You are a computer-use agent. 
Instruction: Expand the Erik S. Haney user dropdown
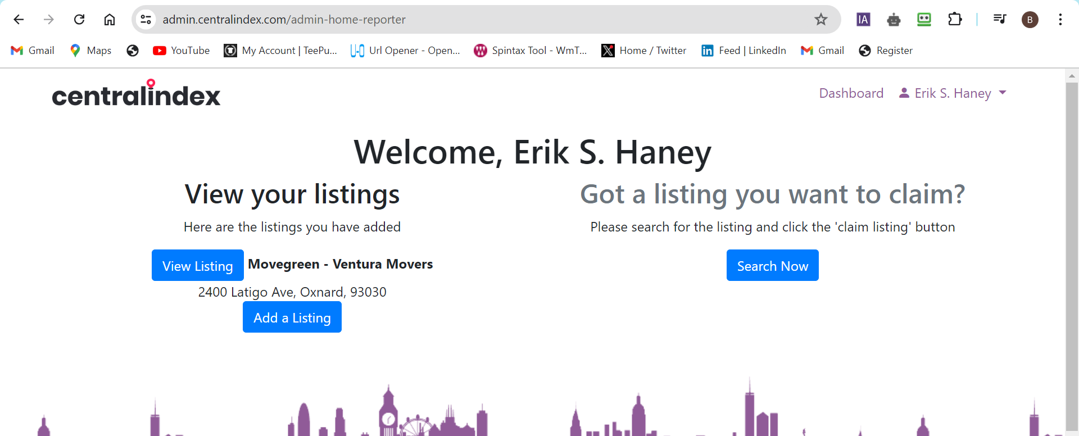pos(953,93)
